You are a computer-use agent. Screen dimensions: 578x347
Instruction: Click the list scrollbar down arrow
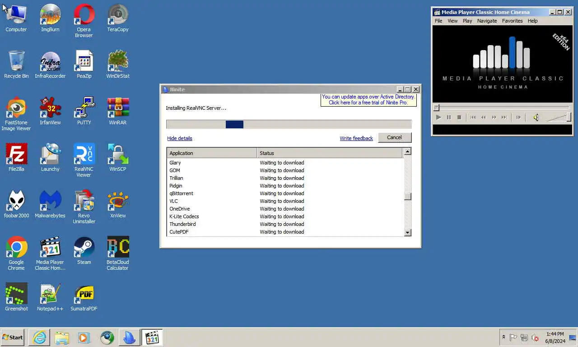407,232
